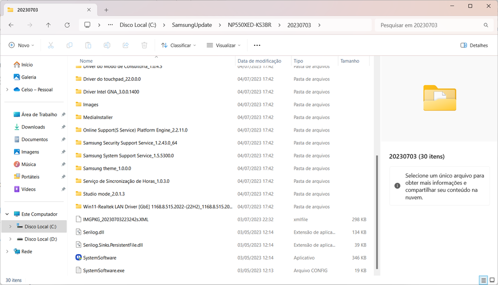This screenshot has height=285, width=498.
Task: Sort by the Tipo column header
Action: [298, 61]
